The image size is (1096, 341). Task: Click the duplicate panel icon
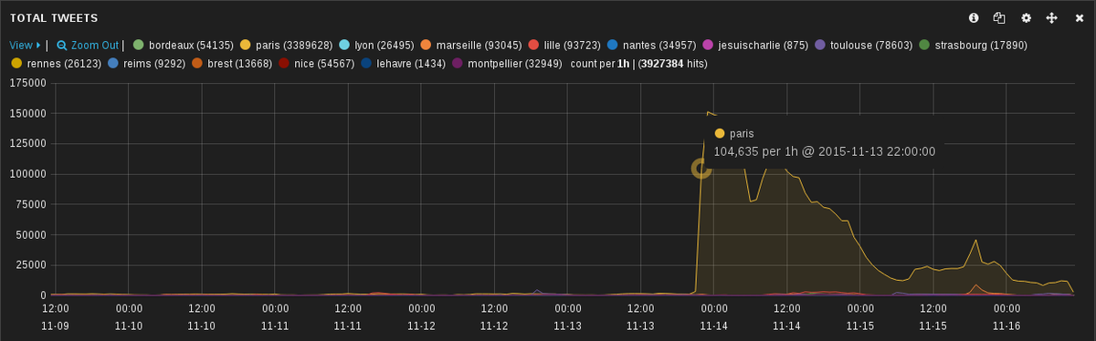coord(999,17)
